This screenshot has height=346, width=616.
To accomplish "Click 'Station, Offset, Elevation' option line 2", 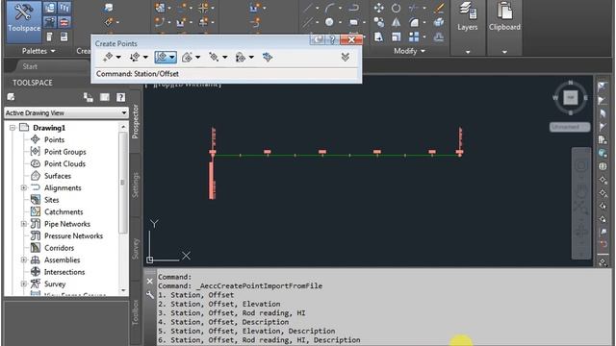I will click(x=219, y=304).
